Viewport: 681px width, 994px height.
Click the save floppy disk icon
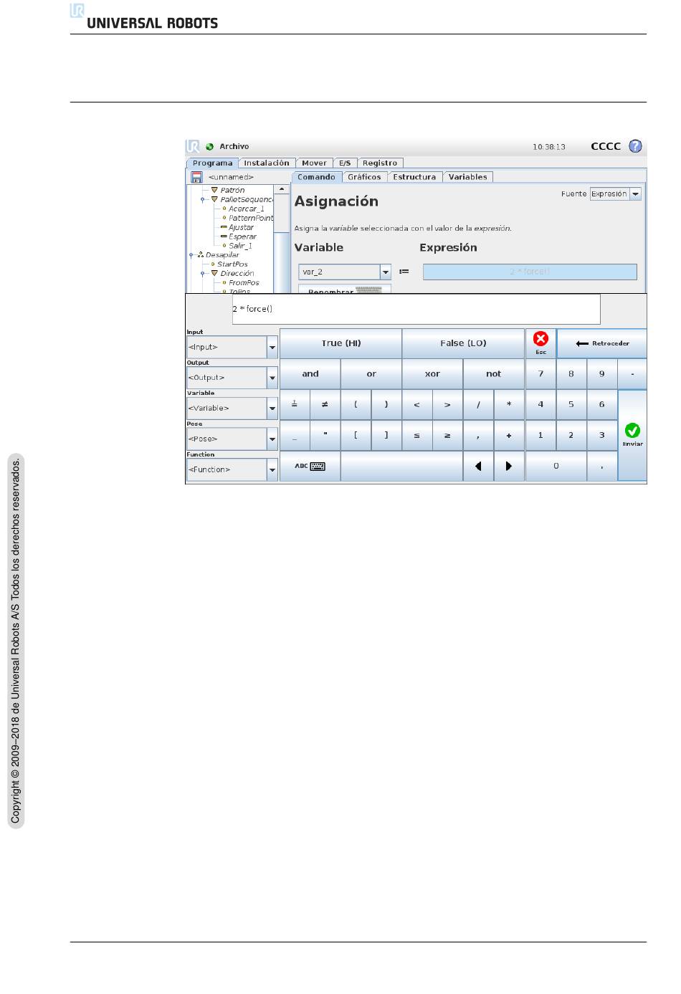click(x=196, y=177)
